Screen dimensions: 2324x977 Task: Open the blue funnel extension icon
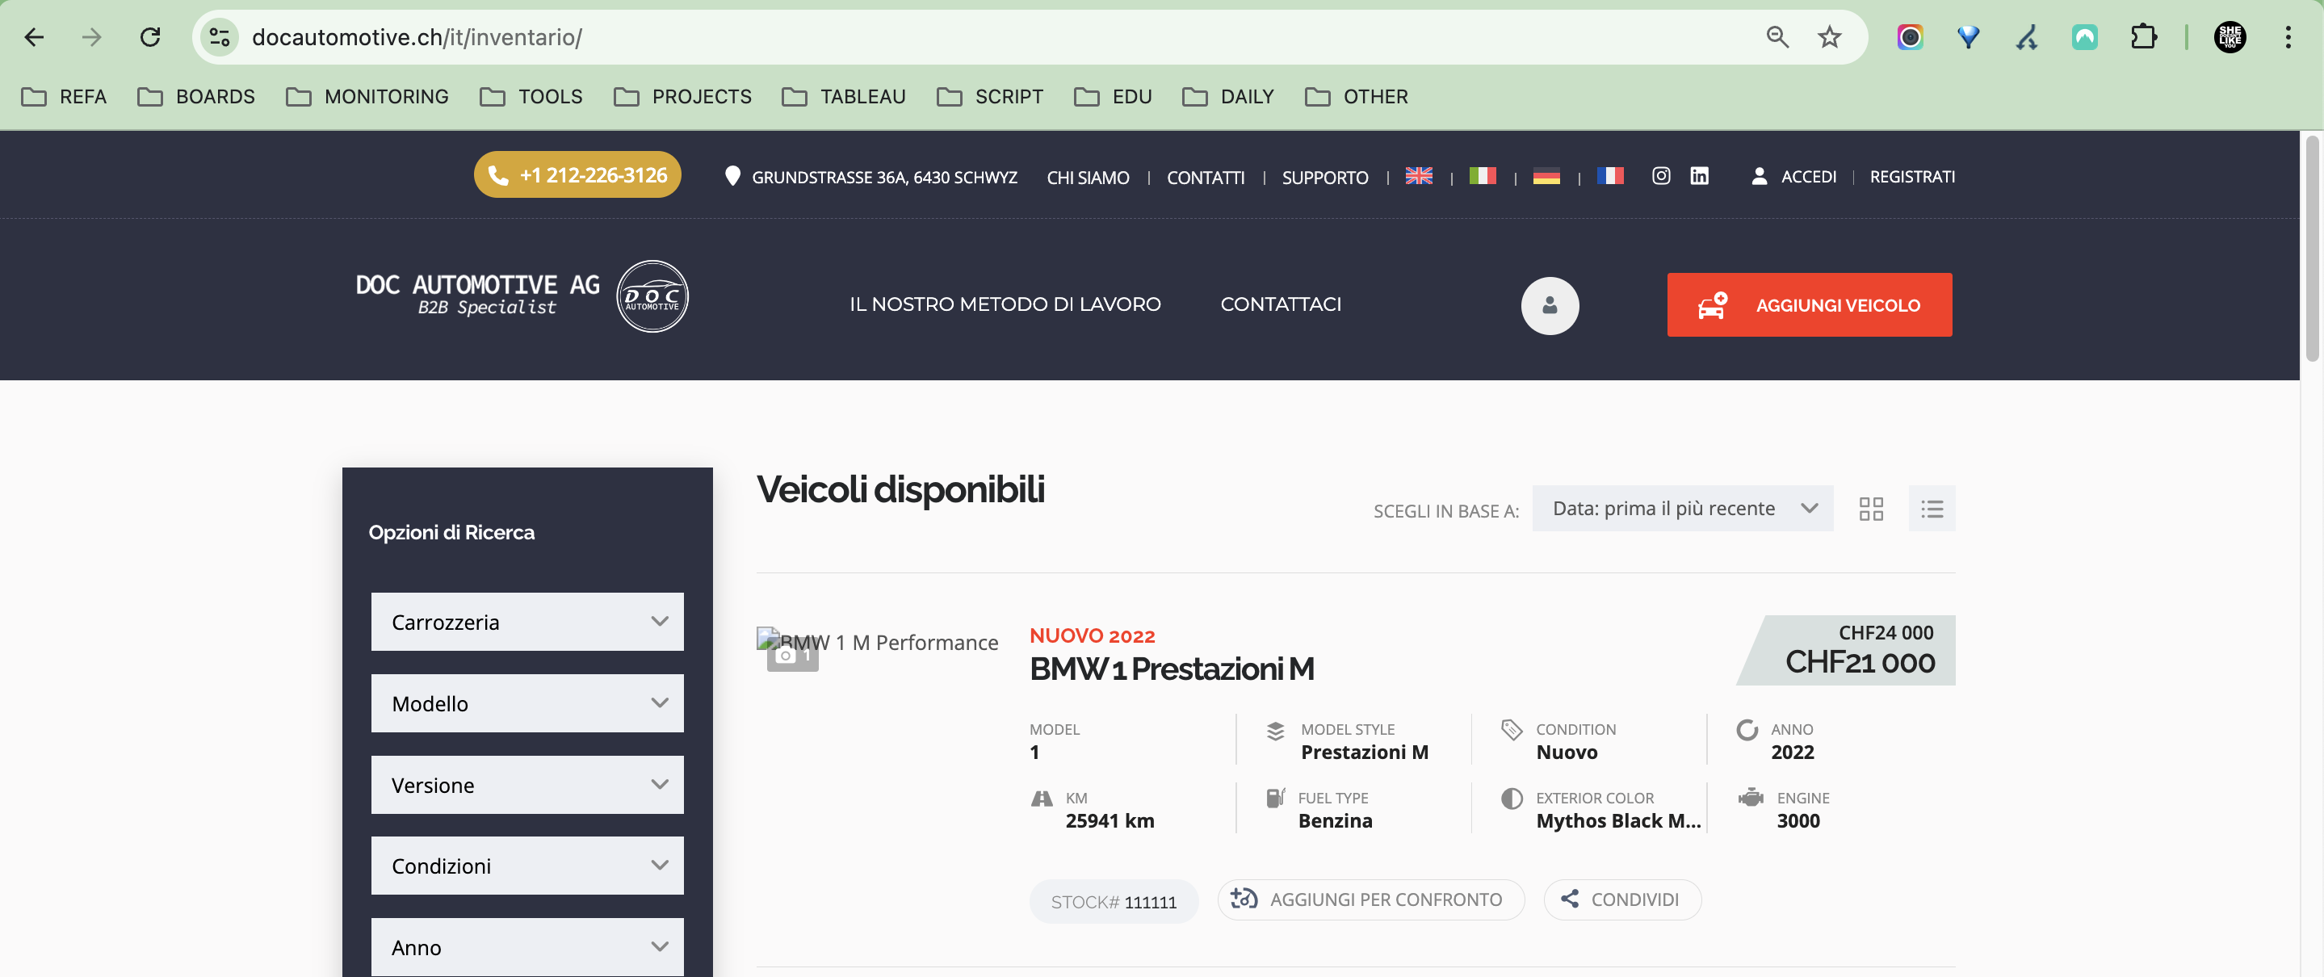pos(1969,37)
